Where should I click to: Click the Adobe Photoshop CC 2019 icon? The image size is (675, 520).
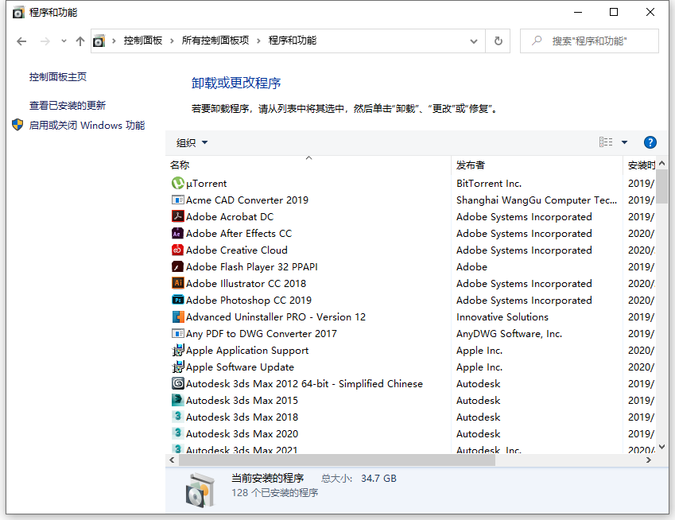coord(178,300)
